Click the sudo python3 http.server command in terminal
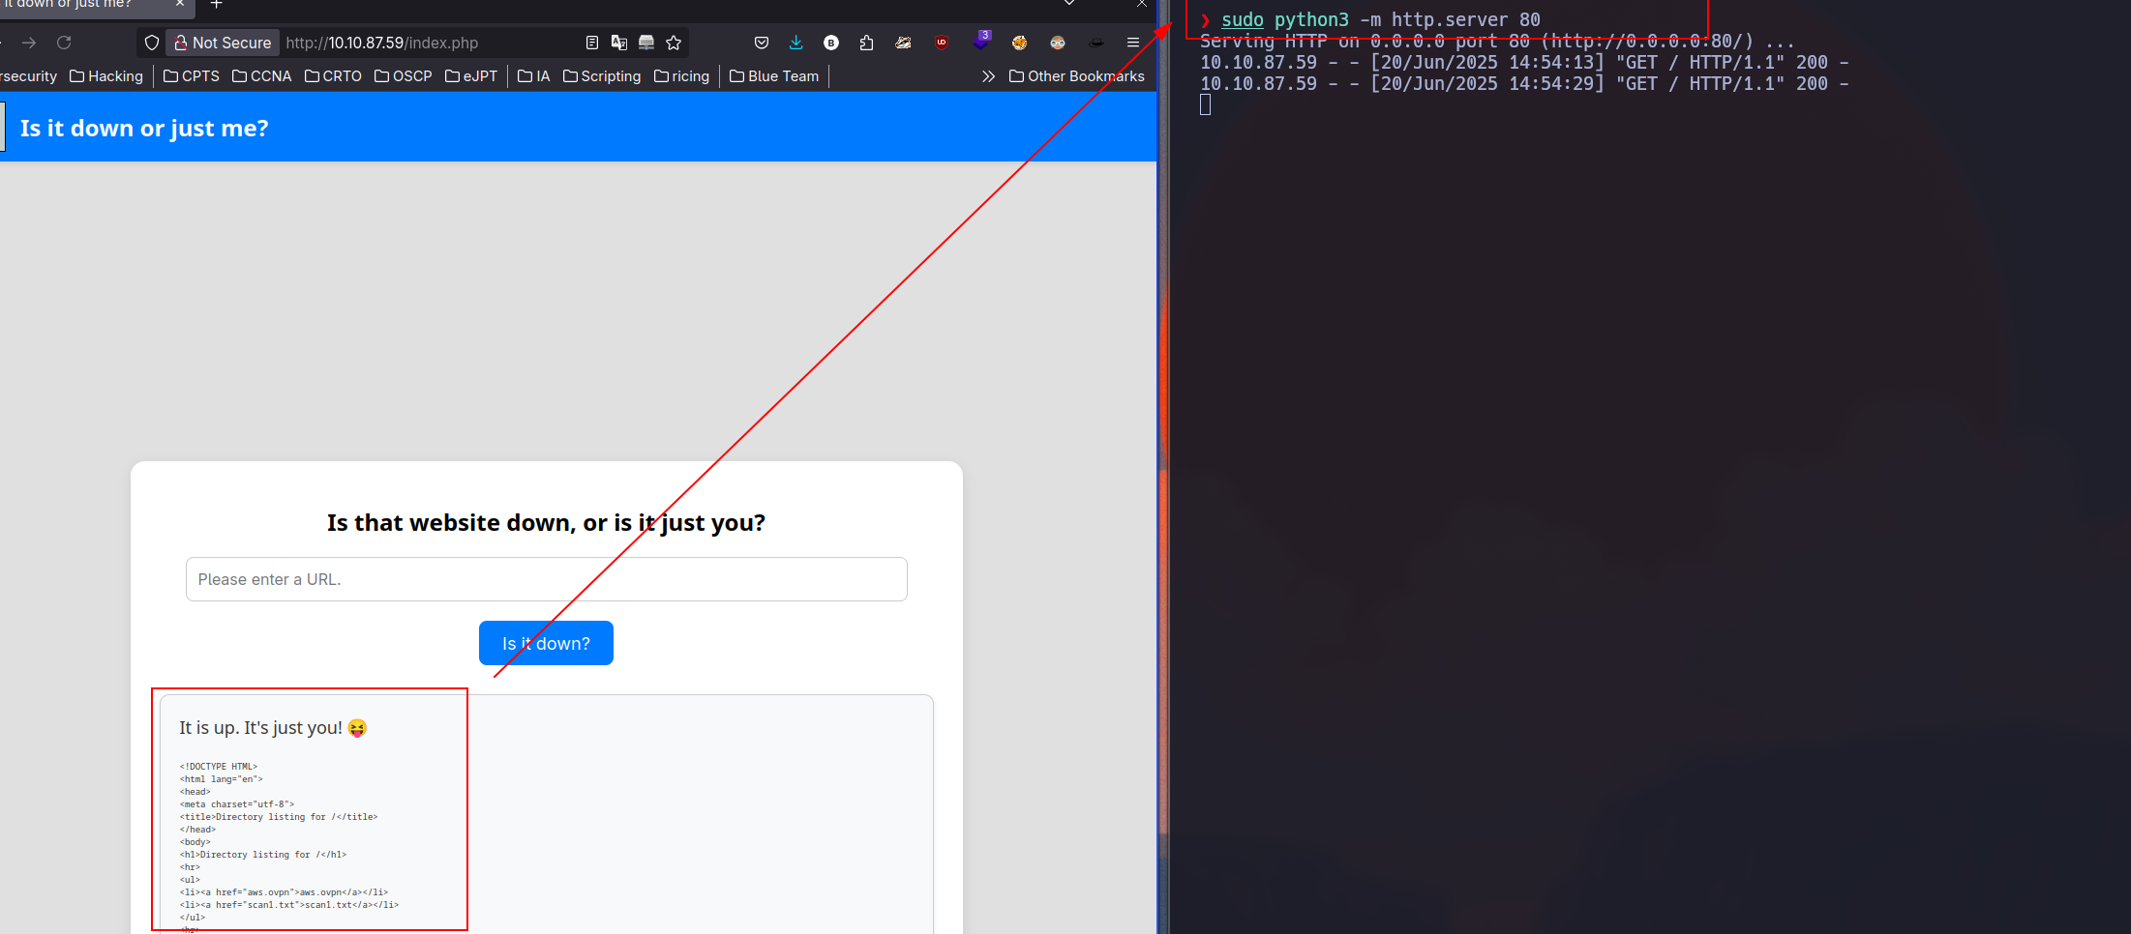 click(x=1380, y=19)
